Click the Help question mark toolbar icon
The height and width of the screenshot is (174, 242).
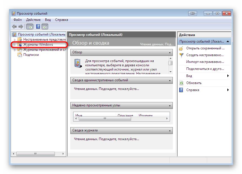pyautogui.click(x=38, y=27)
